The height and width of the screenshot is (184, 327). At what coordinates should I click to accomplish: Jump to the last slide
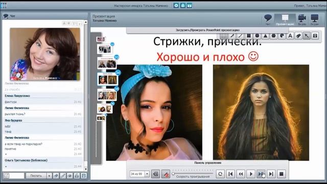click(271, 174)
